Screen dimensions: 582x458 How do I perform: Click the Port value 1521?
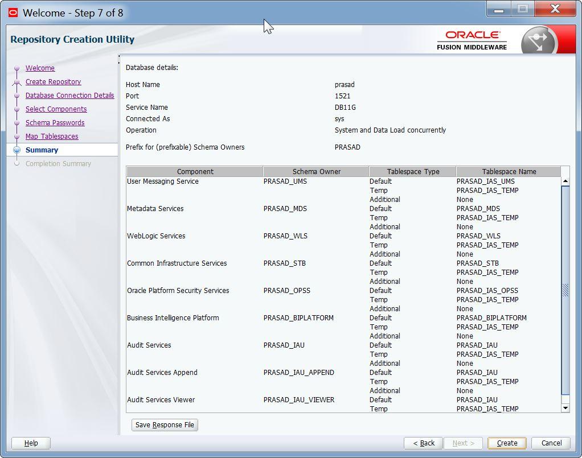342,96
